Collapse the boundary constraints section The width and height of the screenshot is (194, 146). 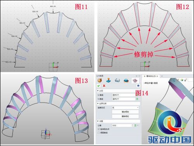tap(98, 103)
